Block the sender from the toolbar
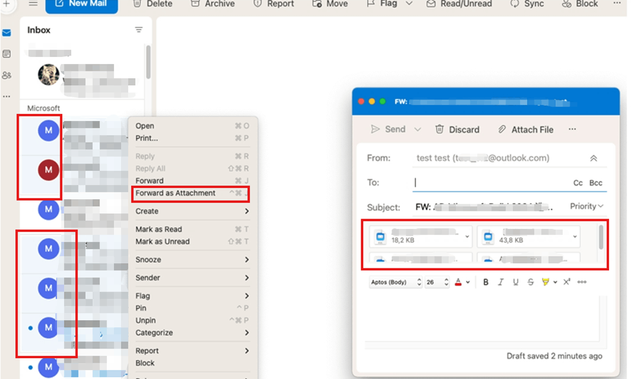The image size is (631, 379). pos(580,4)
